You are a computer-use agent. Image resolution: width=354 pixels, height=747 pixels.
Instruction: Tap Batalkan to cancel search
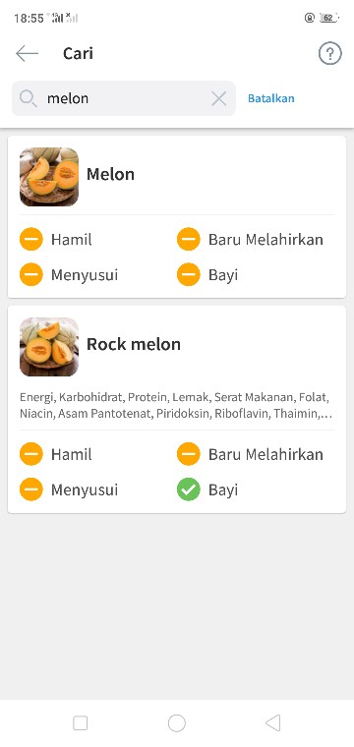tap(271, 98)
